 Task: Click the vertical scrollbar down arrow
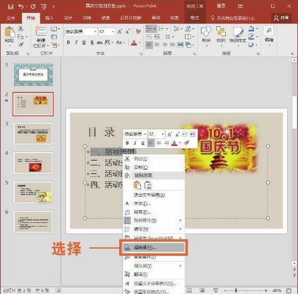point(294,263)
